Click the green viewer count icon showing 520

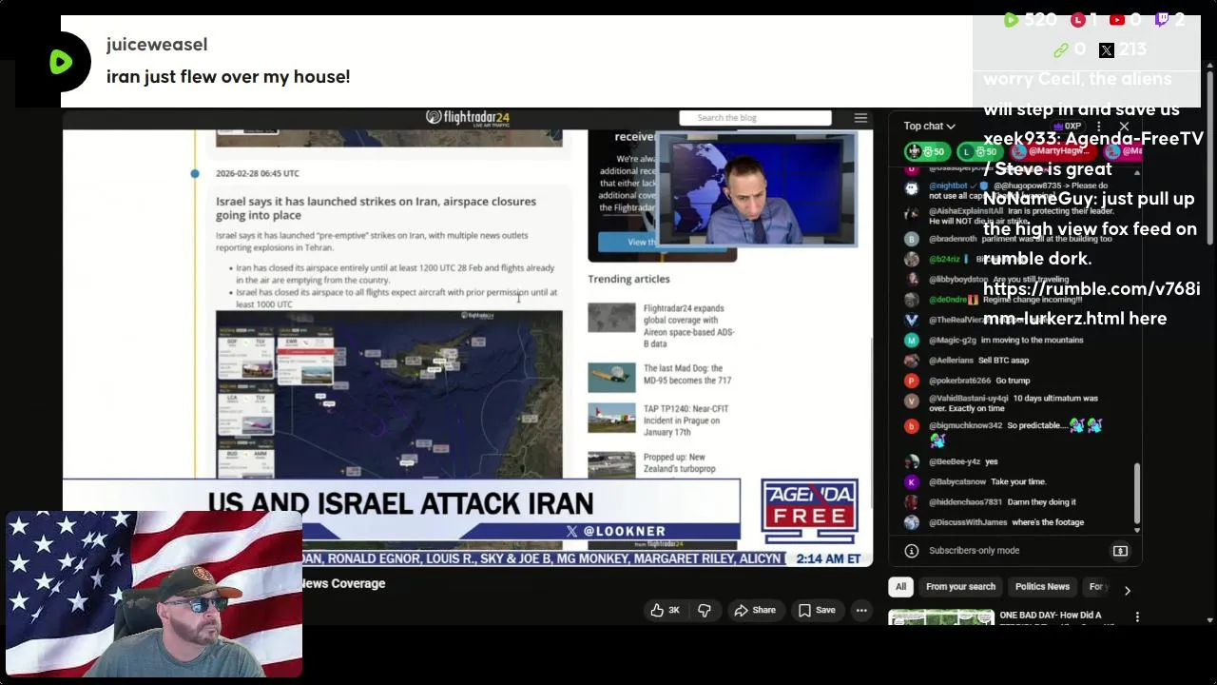(1011, 20)
